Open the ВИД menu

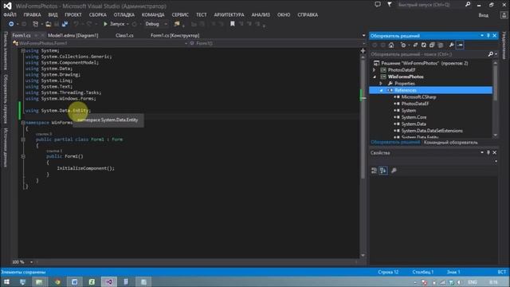click(53, 14)
